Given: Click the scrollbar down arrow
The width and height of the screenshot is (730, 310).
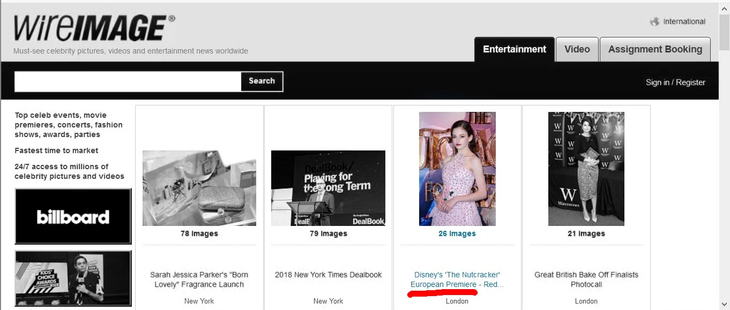Looking at the screenshot, I should click(x=724, y=305).
